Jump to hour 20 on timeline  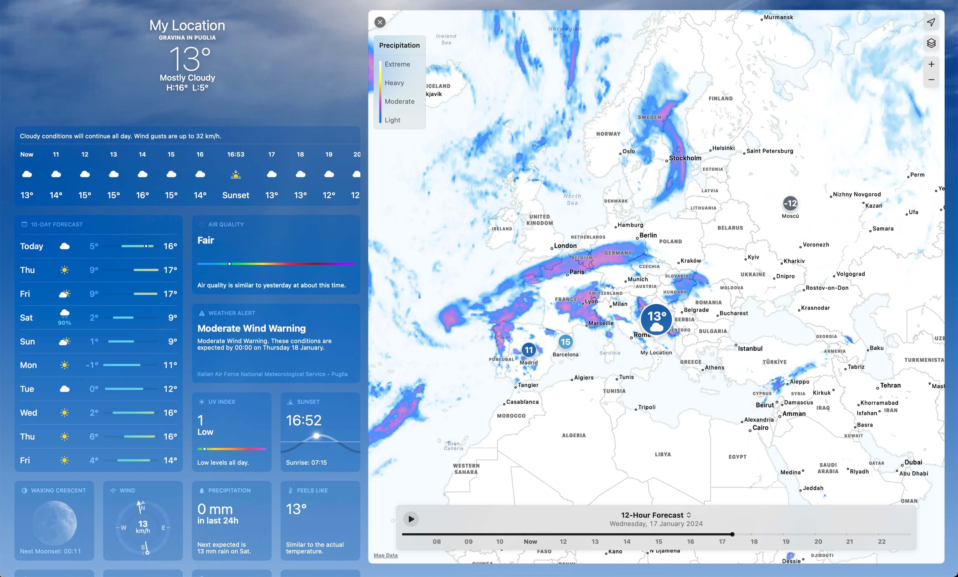818,541
